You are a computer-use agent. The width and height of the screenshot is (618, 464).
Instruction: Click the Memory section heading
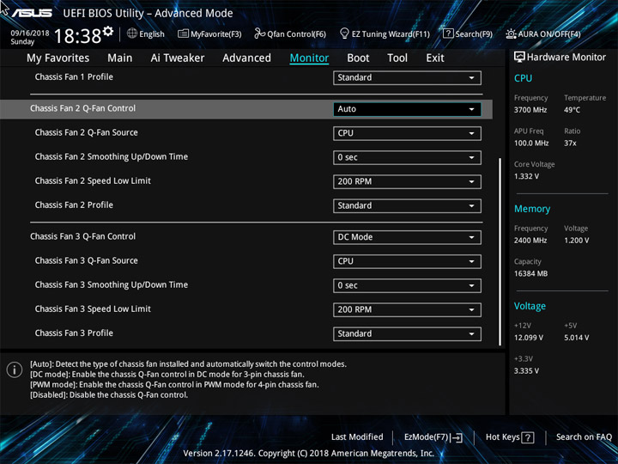532,209
